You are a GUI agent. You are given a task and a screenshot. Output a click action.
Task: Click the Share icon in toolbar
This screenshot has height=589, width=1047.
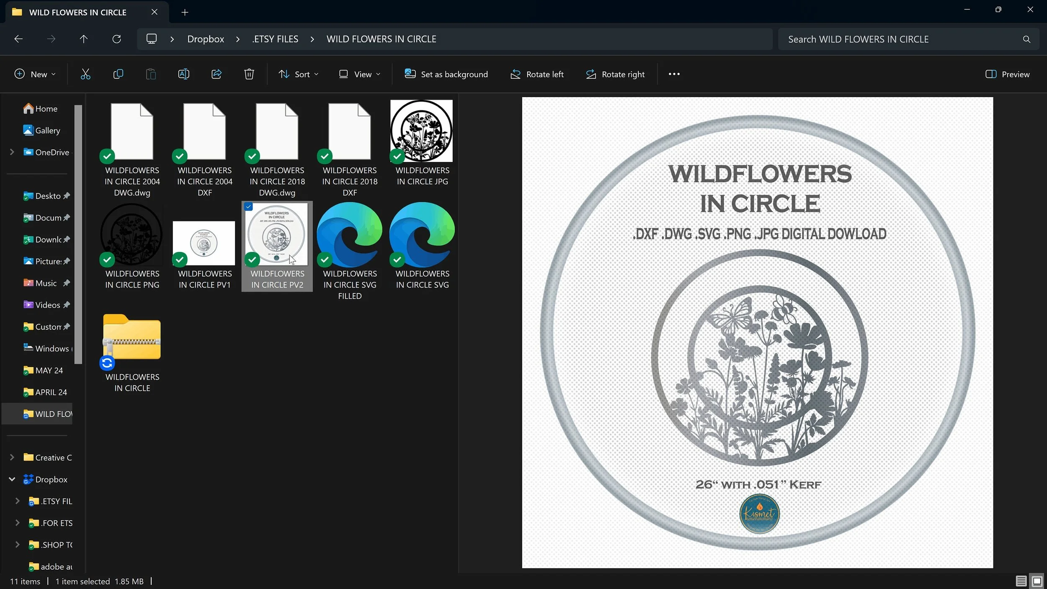tap(217, 75)
